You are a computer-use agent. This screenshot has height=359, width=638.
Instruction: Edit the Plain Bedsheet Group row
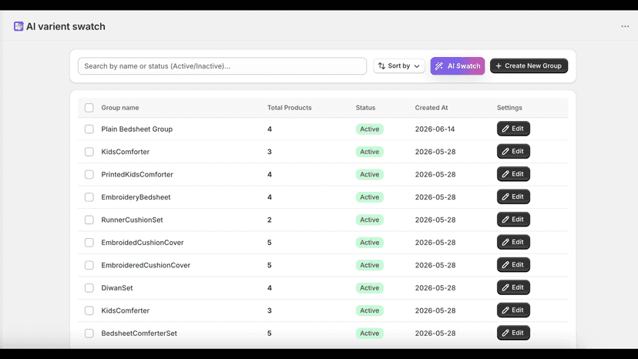[513, 129]
